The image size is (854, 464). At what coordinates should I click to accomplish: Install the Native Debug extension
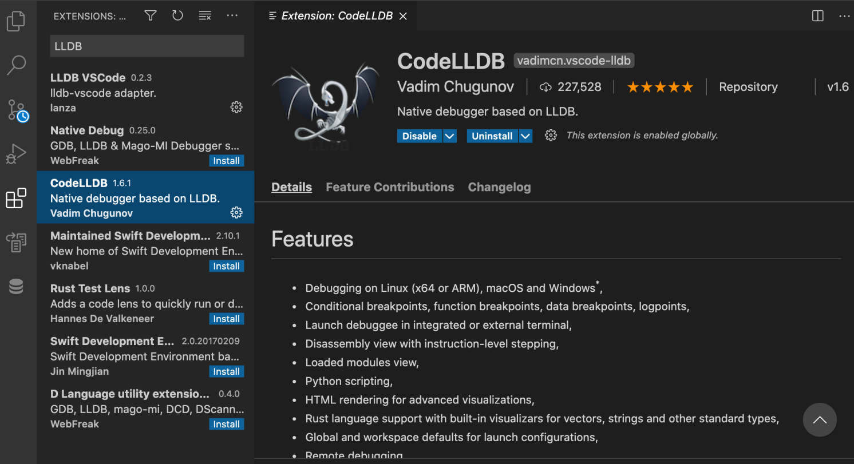tap(227, 161)
